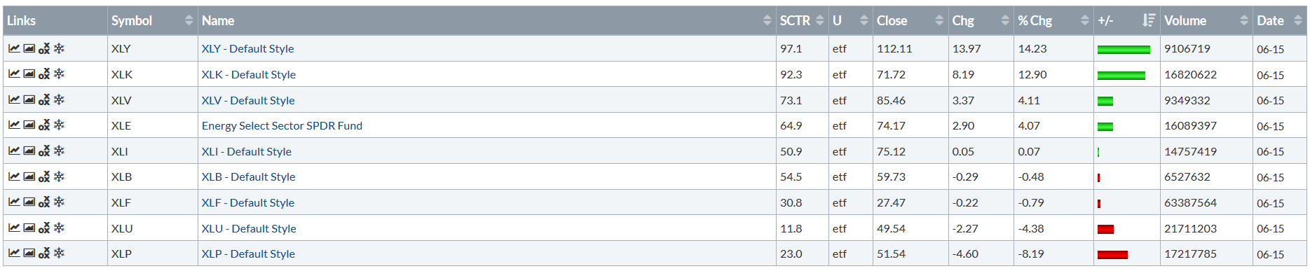Open the SharpChart icon for XLP
Screen dimensions: 1310x271
click(14, 253)
